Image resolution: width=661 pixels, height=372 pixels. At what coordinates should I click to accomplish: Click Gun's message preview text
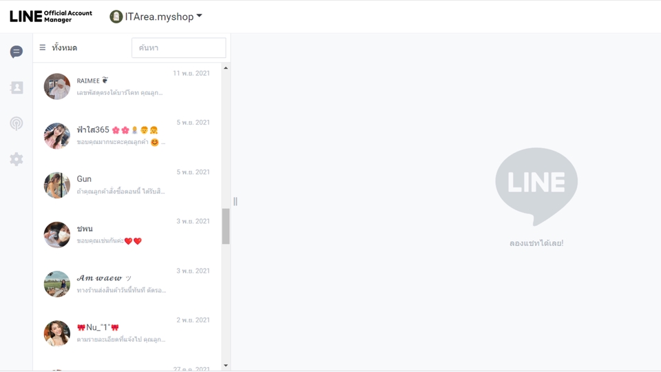click(x=120, y=192)
